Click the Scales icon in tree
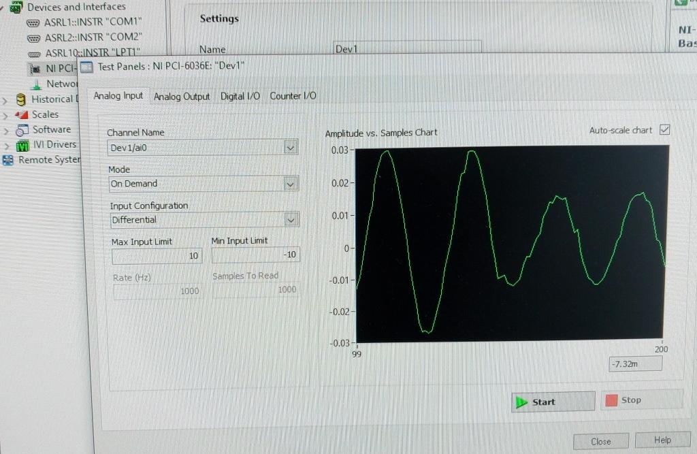Viewport: 697px width, 454px height. pos(21,115)
